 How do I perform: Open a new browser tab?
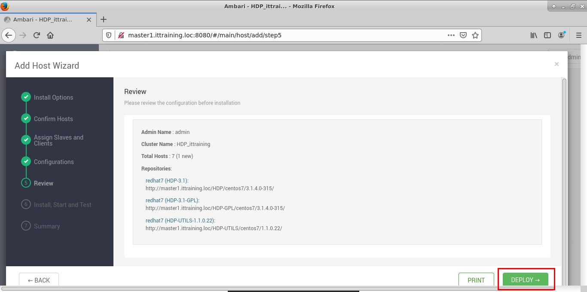point(104,19)
